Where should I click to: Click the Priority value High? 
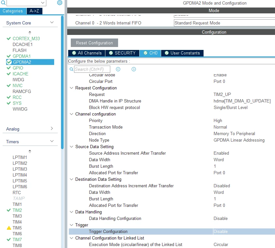pyautogui.click(x=218, y=120)
